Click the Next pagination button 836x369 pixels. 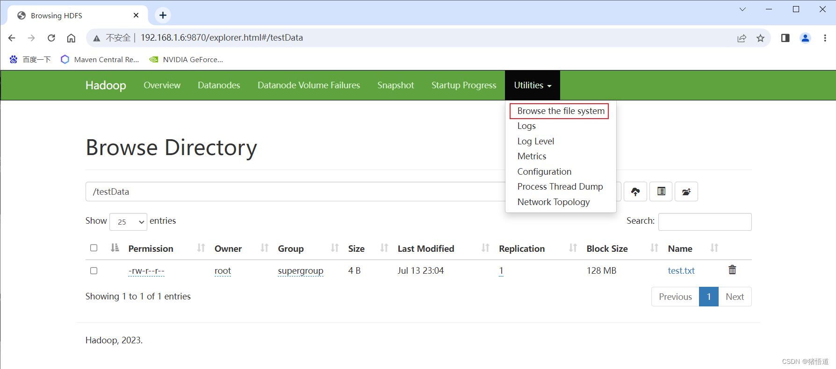click(x=735, y=297)
